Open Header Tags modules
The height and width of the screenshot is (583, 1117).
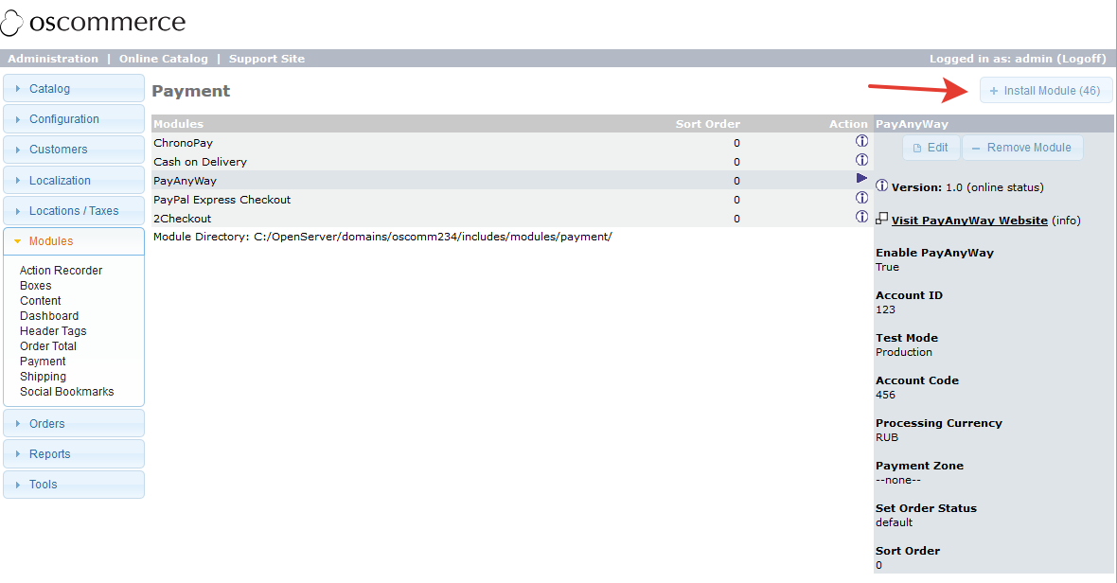pyautogui.click(x=53, y=331)
